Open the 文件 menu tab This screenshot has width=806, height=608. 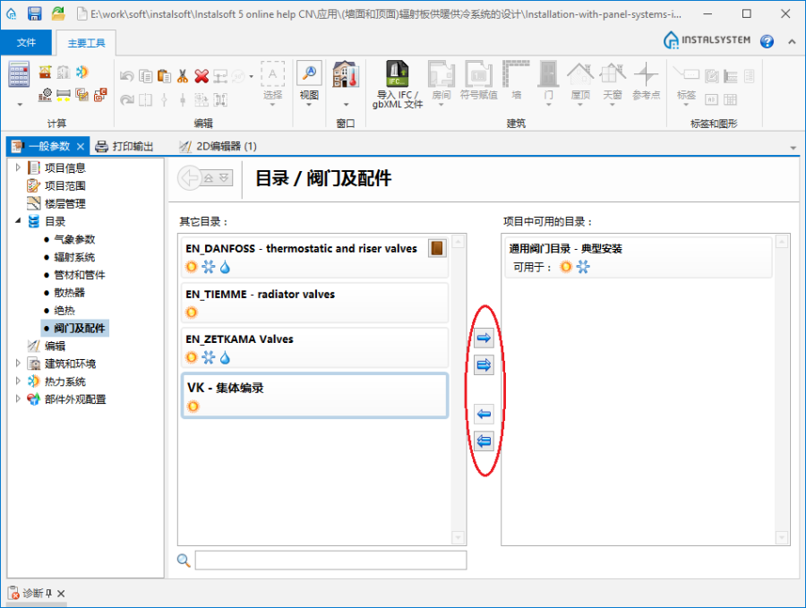pos(26,42)
